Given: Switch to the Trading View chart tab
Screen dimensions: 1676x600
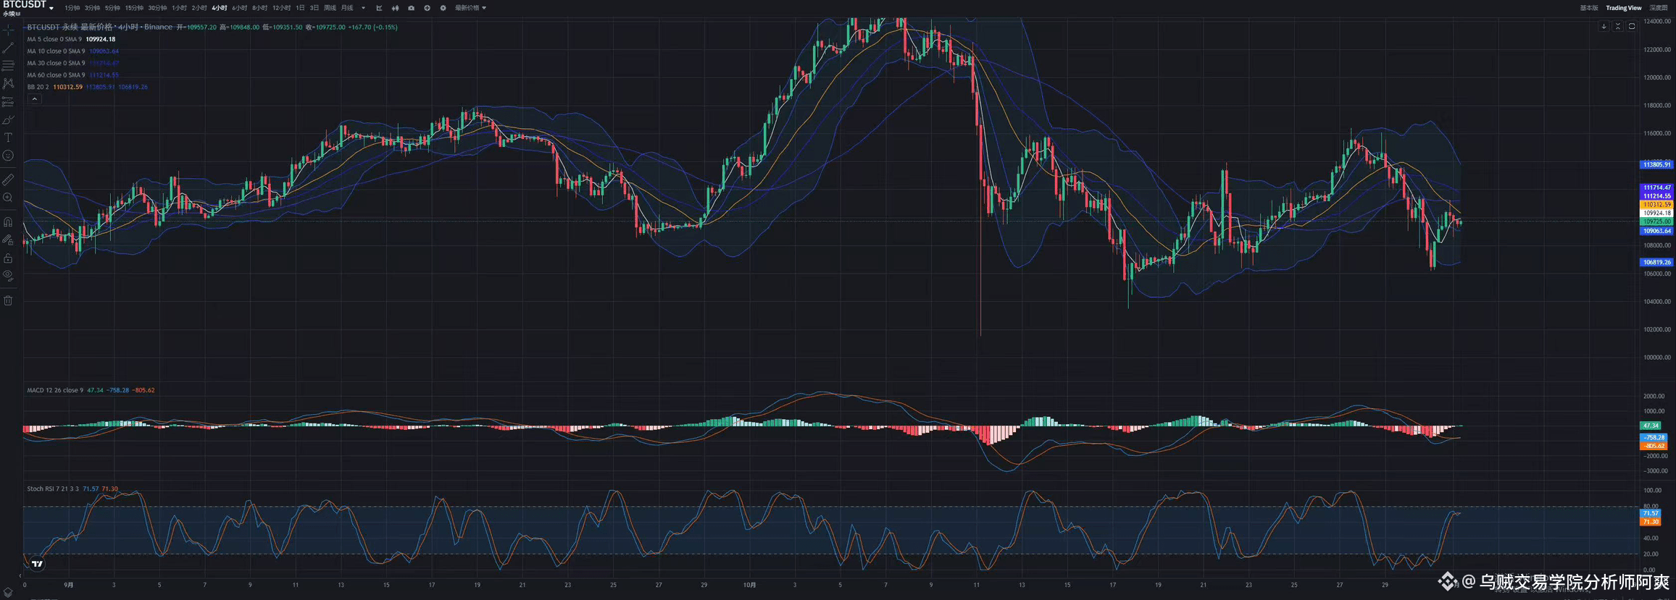Looking at the screenshot, I should [x=1624, y=8].
